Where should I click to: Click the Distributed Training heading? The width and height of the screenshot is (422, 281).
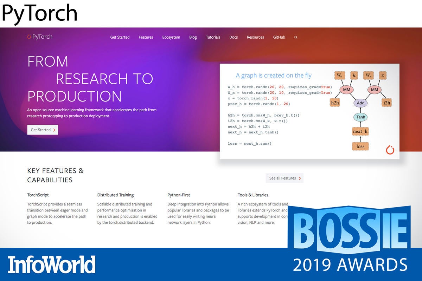(x=115, y=195)
